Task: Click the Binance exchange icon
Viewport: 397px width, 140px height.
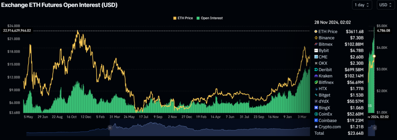Action: (x=316, y=38)
